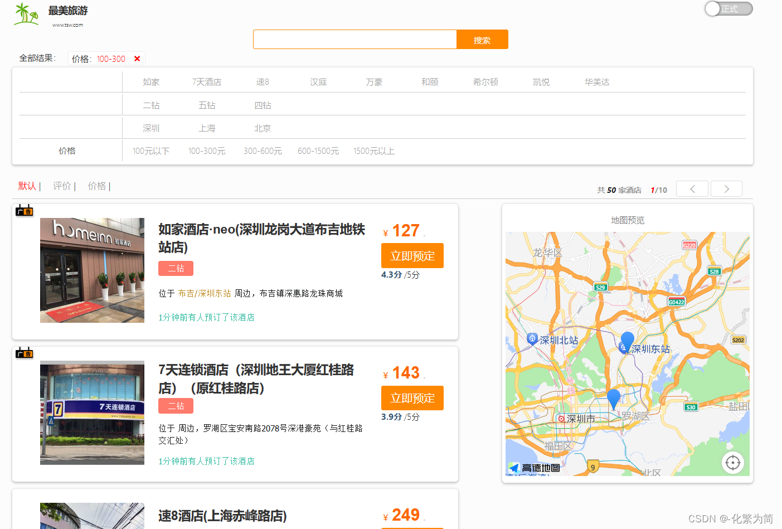Click the 共 50 家酒店 count text
Viewport: 782px width, 529px height.
[x=619, y=190]
